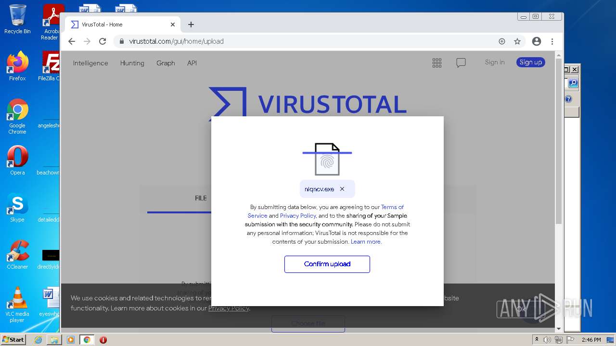Open the Start menu

click(13, 340)
